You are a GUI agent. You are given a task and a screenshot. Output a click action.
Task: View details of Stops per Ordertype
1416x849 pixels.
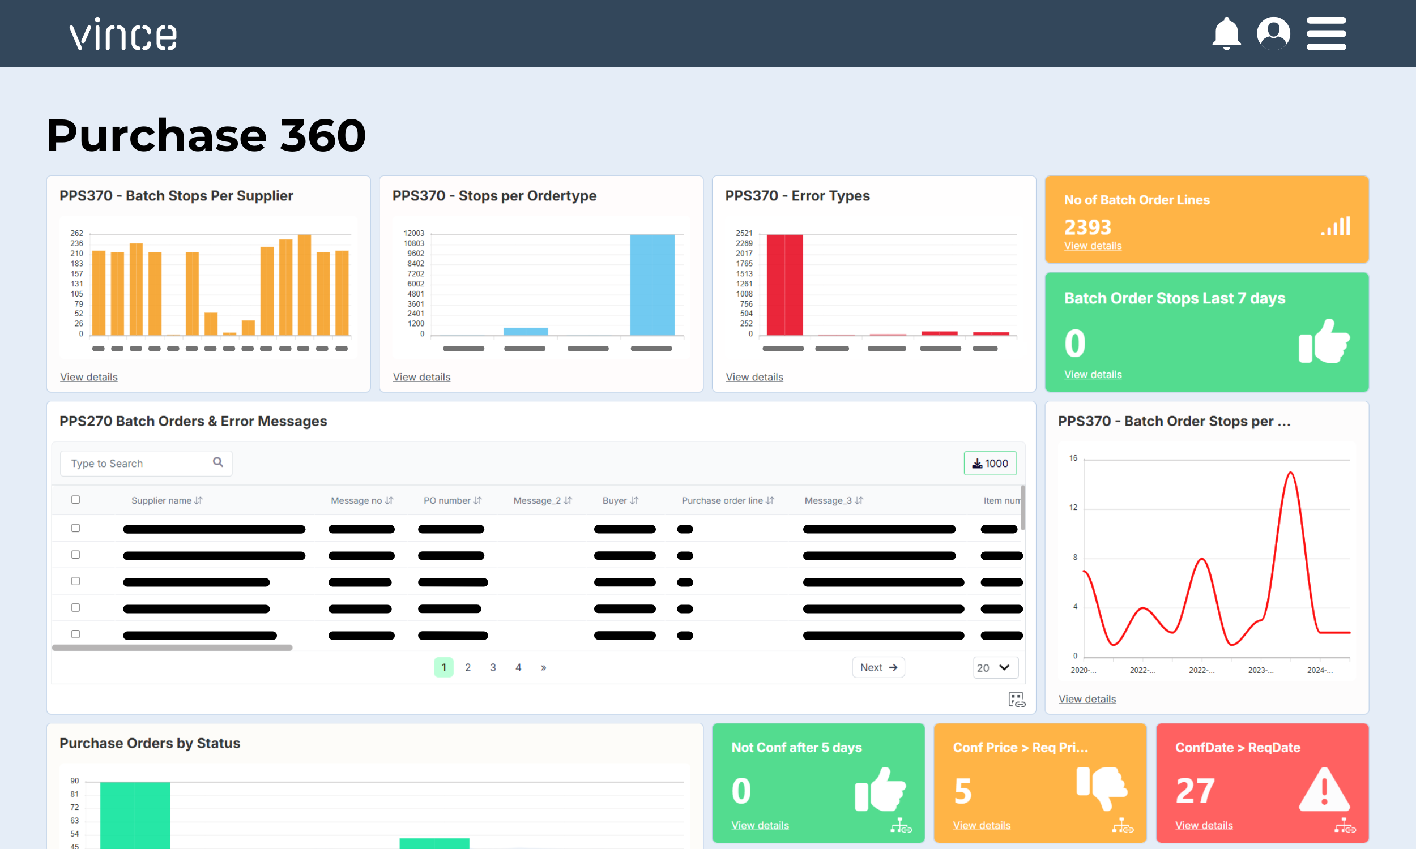pos(422,377)
